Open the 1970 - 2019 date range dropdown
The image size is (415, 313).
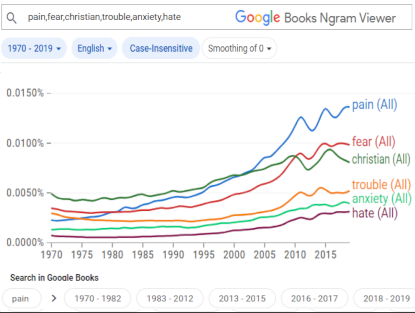point(34,48)
